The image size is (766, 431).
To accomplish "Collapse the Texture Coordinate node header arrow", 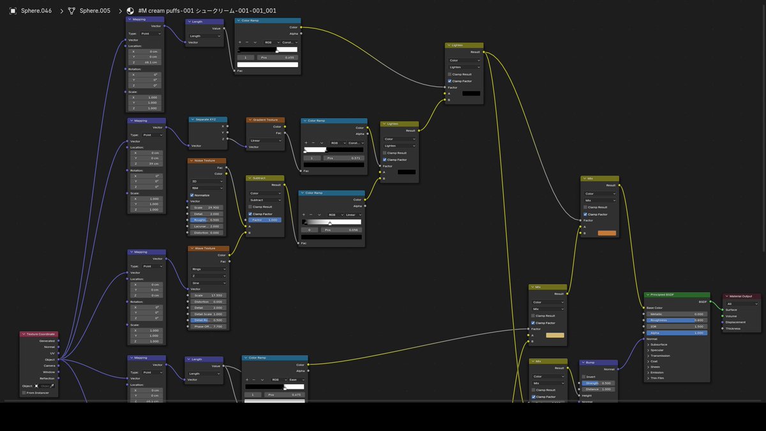I will coord(23,334).
